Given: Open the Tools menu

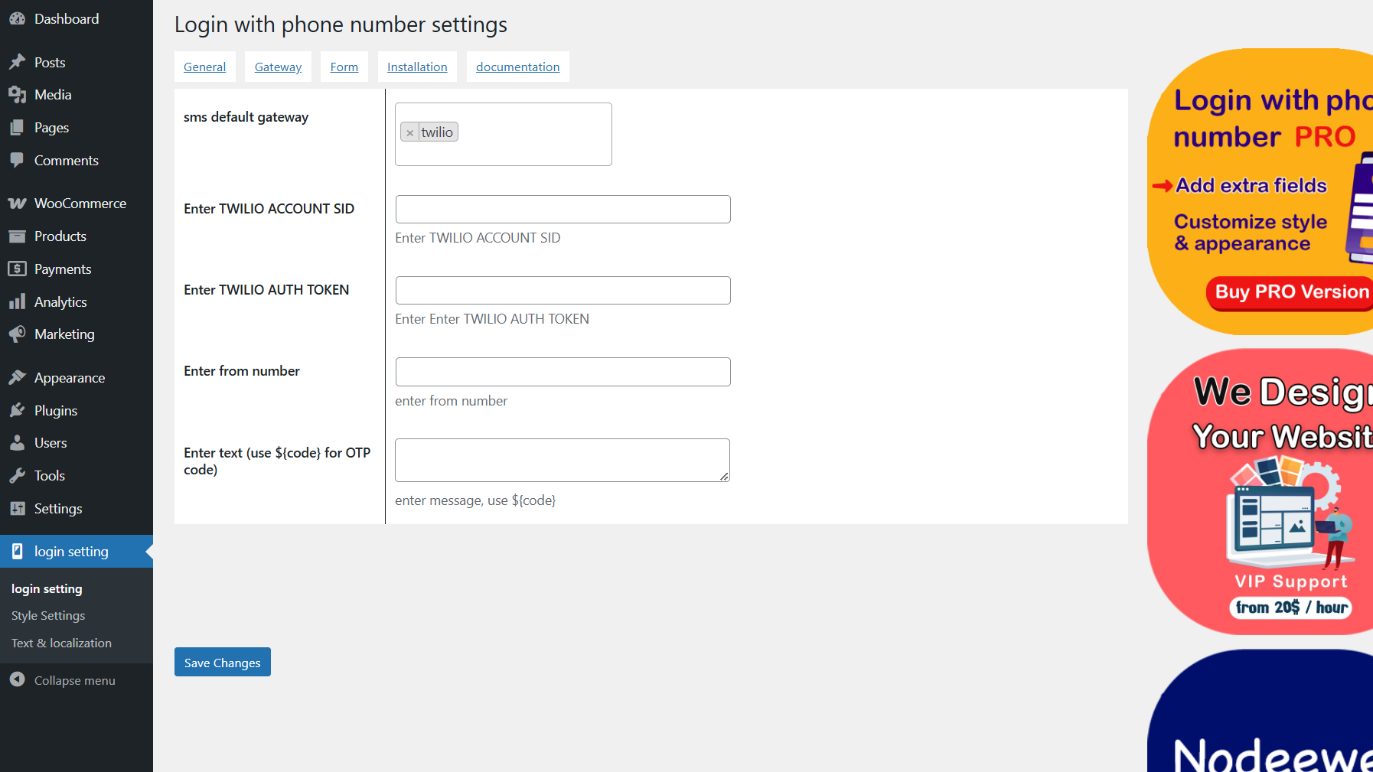Looking at the screenshot, I should pos(77,476).
